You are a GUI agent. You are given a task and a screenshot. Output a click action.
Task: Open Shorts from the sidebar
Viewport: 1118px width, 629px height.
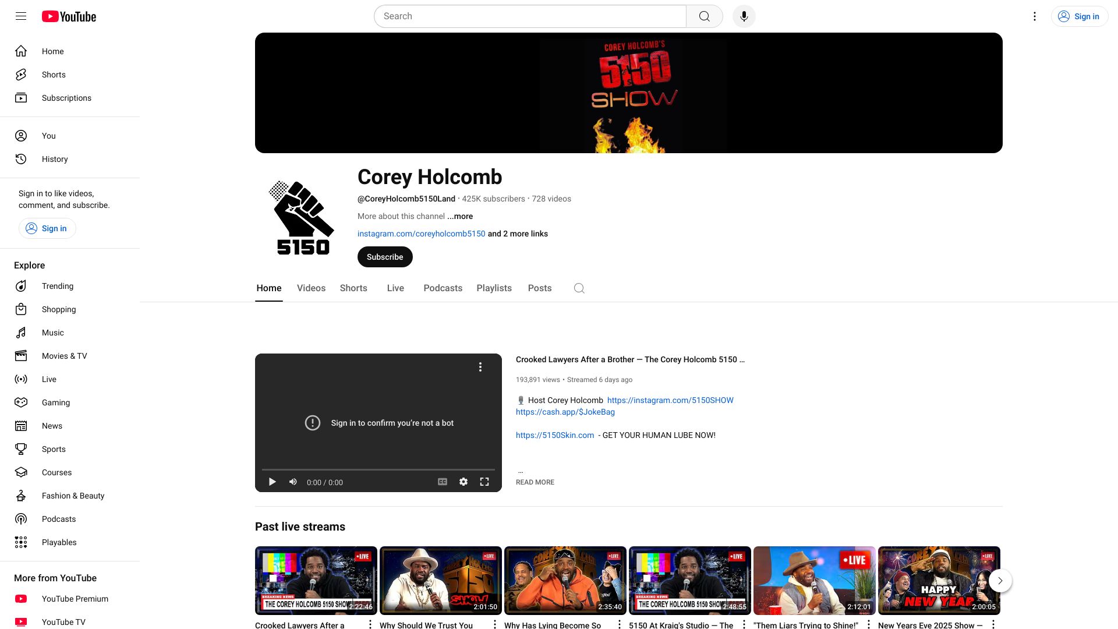point(54,75)
